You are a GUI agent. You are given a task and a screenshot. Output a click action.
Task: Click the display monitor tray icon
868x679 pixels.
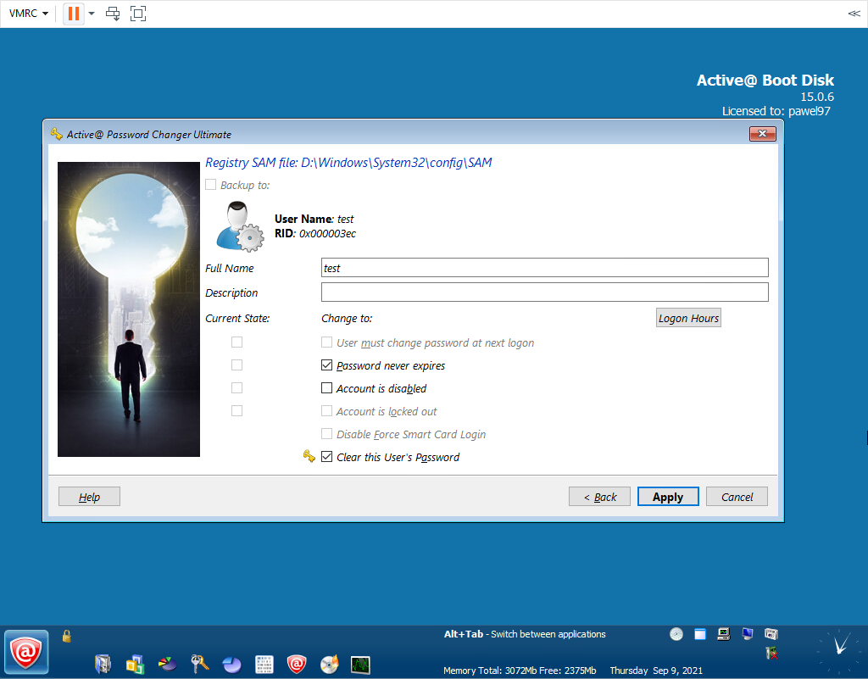[x=748, y=634]
